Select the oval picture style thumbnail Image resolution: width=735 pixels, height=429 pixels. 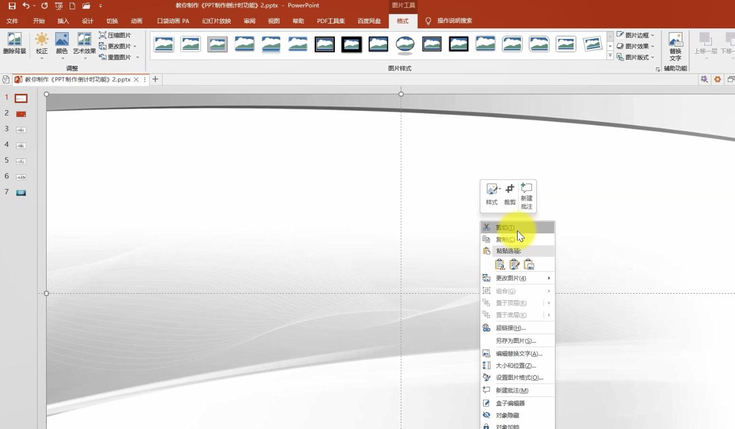tap(405, 44)
